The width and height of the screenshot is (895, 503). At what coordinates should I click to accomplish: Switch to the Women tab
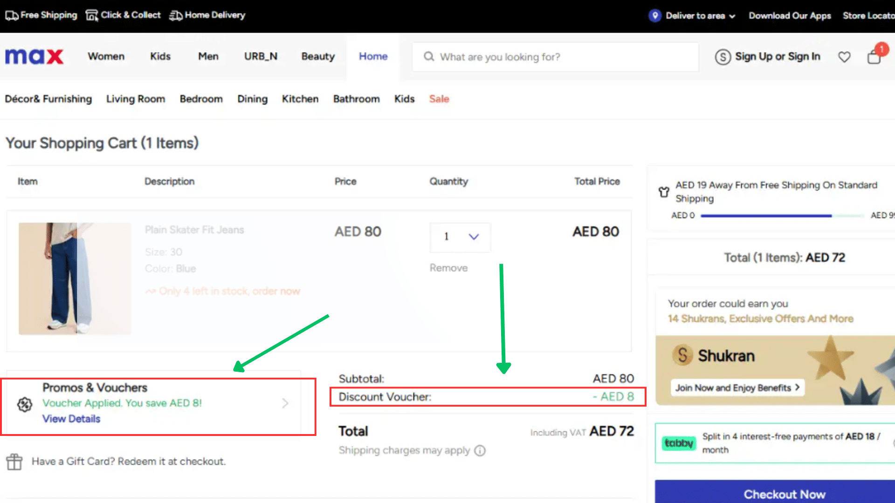tap(106, 56)
